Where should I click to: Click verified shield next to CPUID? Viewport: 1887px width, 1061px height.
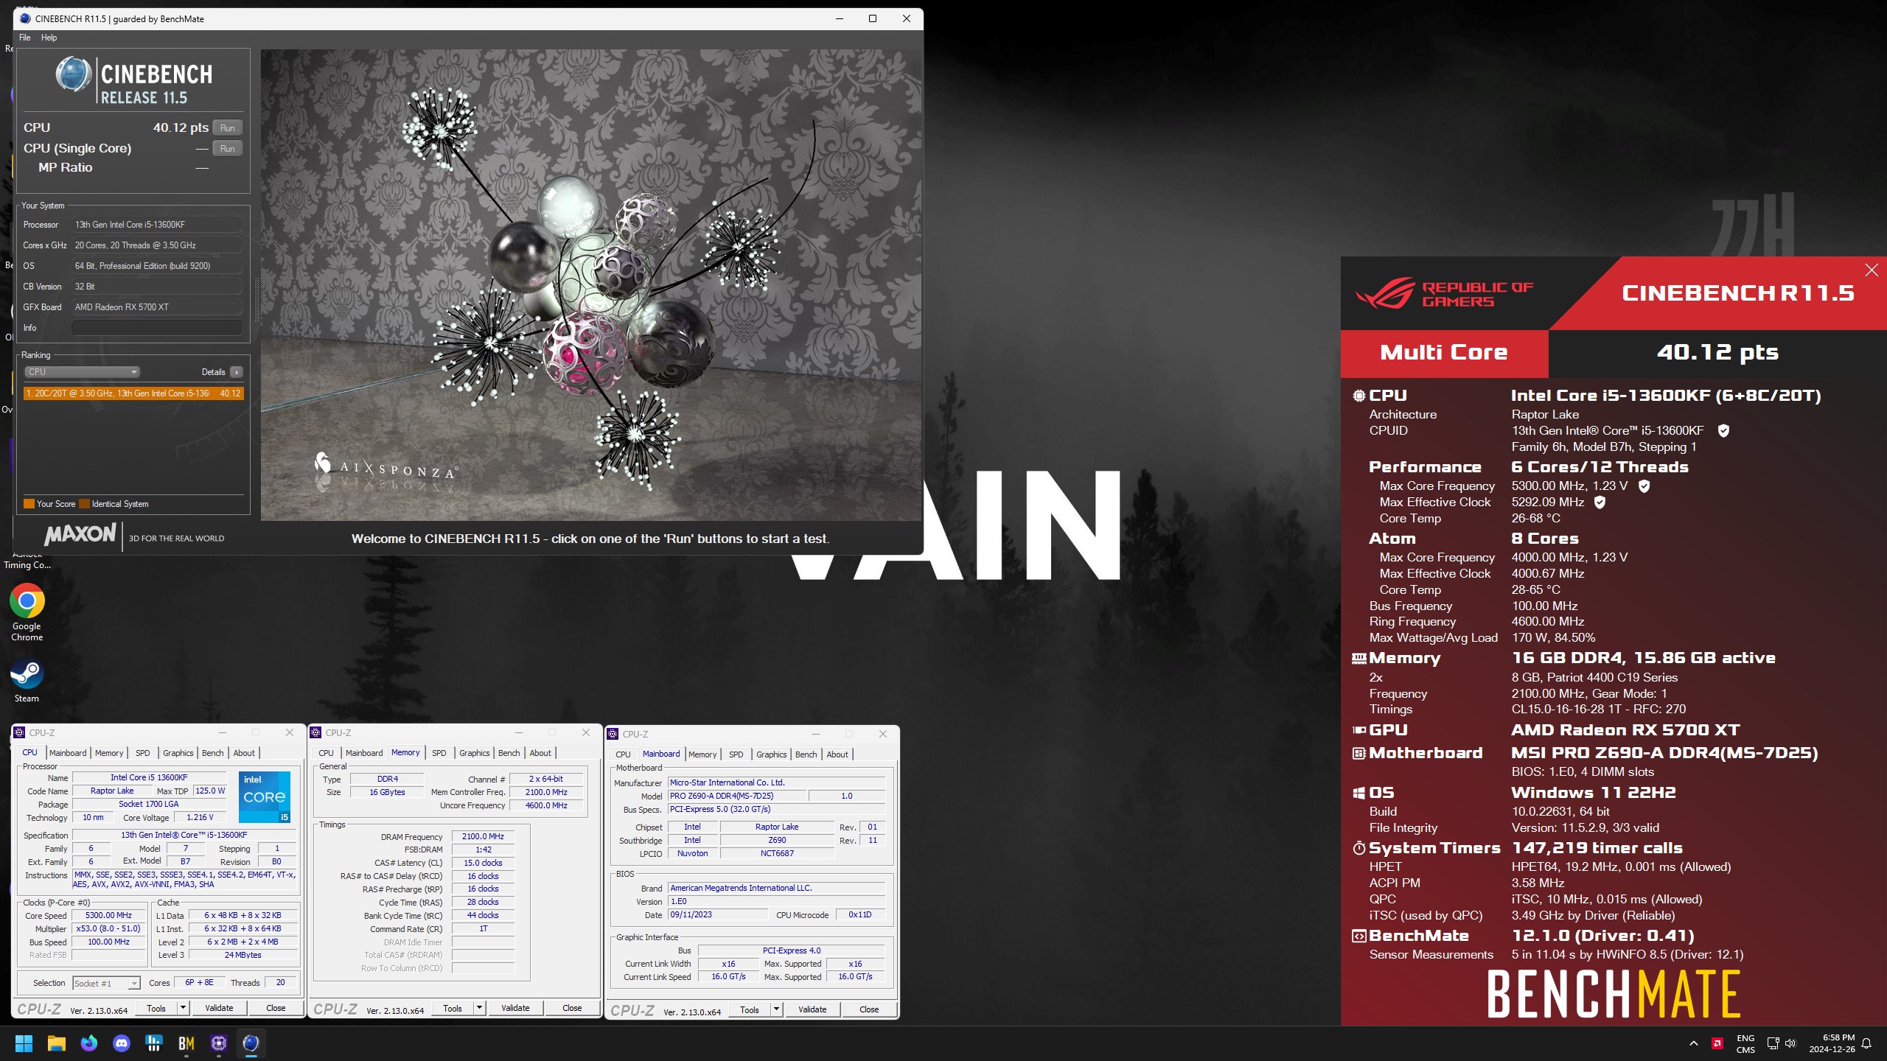point(1723,430)
